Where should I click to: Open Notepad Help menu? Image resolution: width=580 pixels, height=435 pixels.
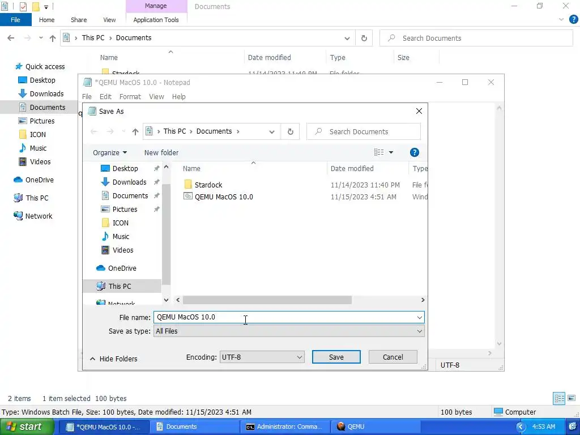click(178, 96)
